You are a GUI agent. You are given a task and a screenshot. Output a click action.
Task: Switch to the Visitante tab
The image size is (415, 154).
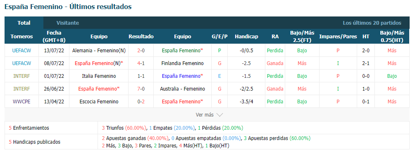click(67, 23)
